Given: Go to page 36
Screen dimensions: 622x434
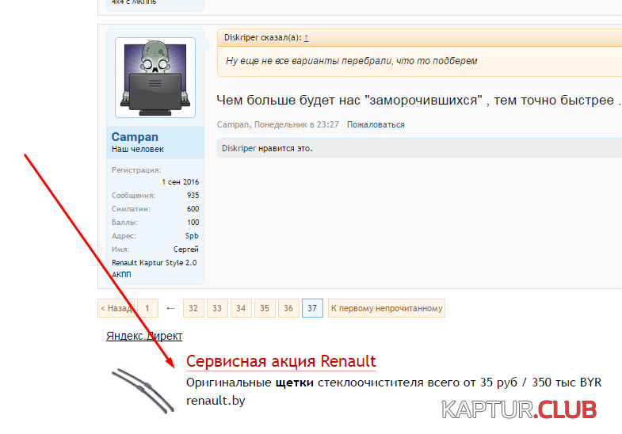Looking at the screenshot, I should tap(288, 308).
